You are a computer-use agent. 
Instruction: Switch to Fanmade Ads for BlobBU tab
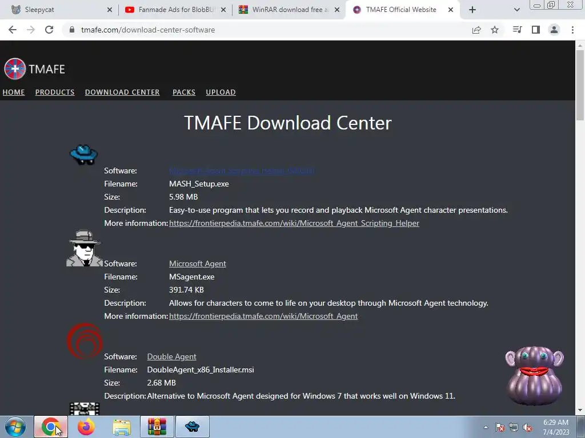(176, 10)
